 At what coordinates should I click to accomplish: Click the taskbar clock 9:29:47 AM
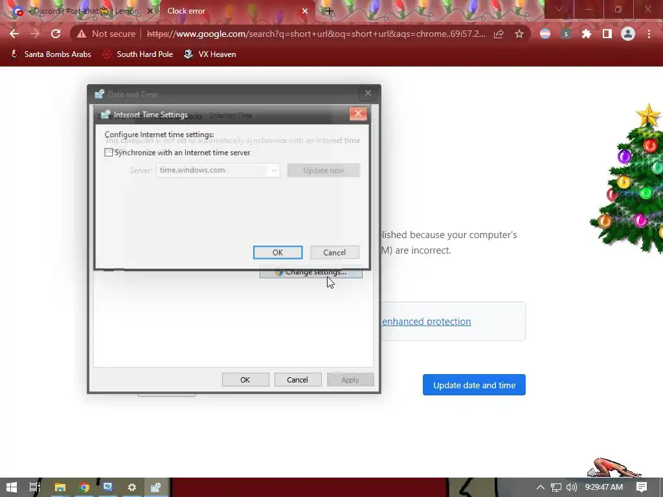click(604, 487)
